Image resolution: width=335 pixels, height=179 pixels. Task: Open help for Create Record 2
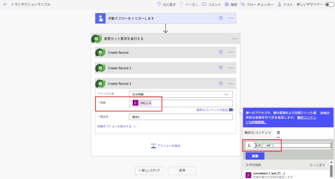click(221, 68)
